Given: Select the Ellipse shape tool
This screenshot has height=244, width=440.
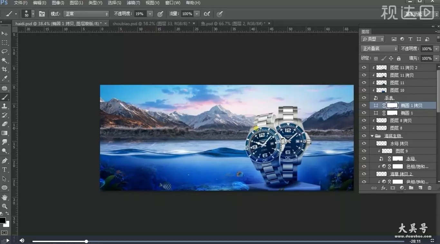Looking at the screenshot, I should coord(5,188).
